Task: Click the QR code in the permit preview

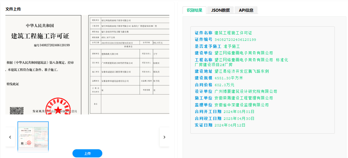Action: tap(17, 111)
